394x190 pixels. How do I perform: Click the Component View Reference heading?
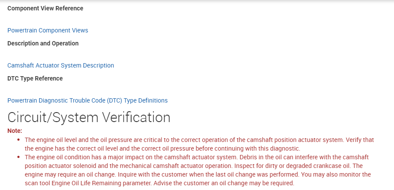pos(45,8)
